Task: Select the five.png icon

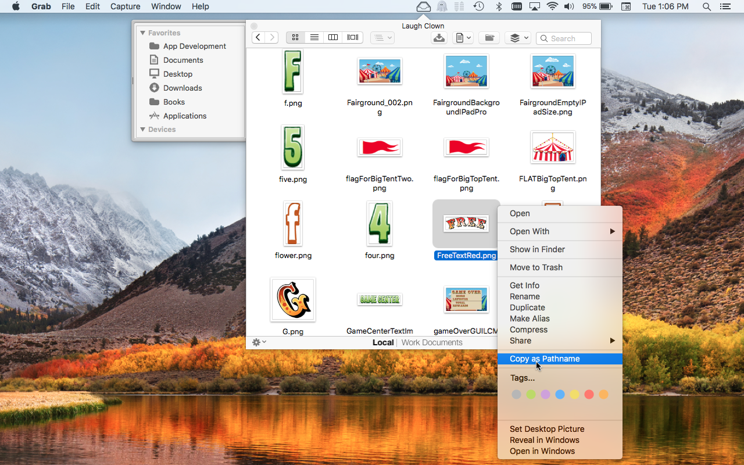Action: click(x=292, y=148)
